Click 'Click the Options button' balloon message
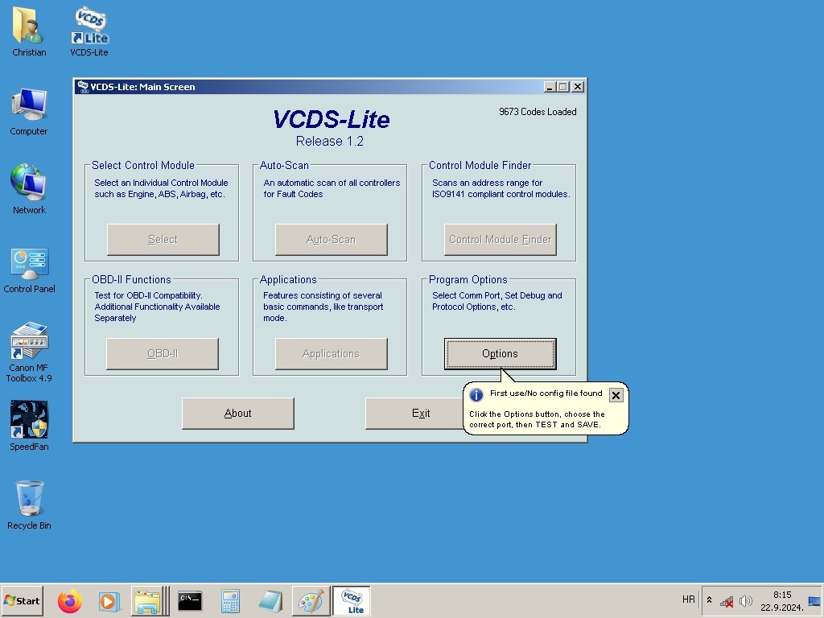This screenshot has height=618, width=824. (x=537, y=419)
